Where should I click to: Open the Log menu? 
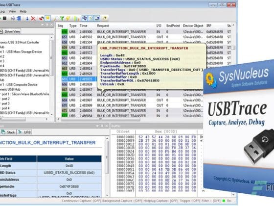(2, 11)
